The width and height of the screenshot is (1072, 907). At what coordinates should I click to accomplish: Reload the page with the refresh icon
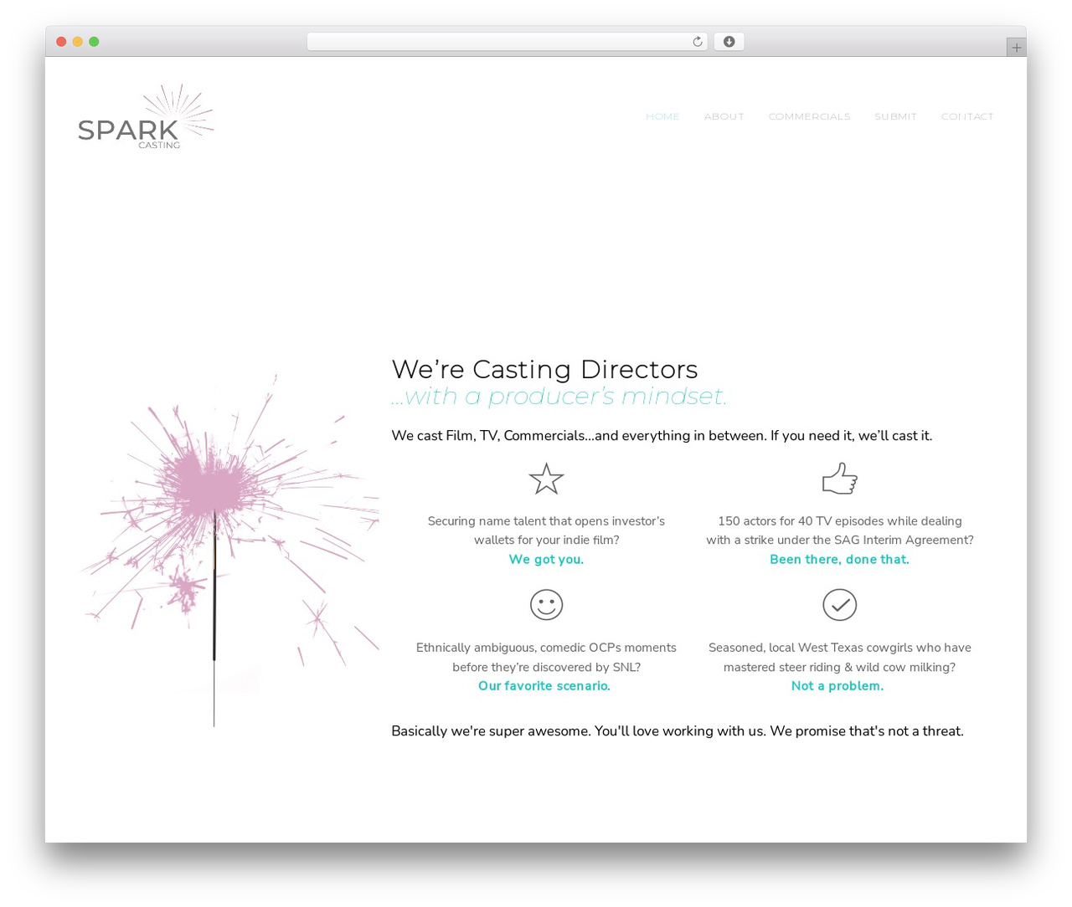point(697,42)
